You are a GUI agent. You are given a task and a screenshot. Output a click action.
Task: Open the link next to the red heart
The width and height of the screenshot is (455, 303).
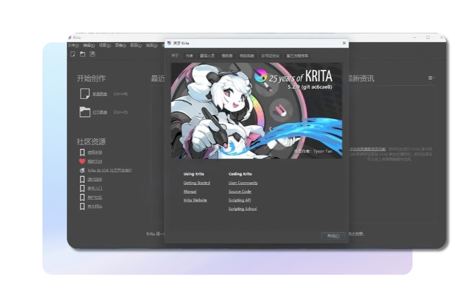pyautogui.click(x=95, y=162)
